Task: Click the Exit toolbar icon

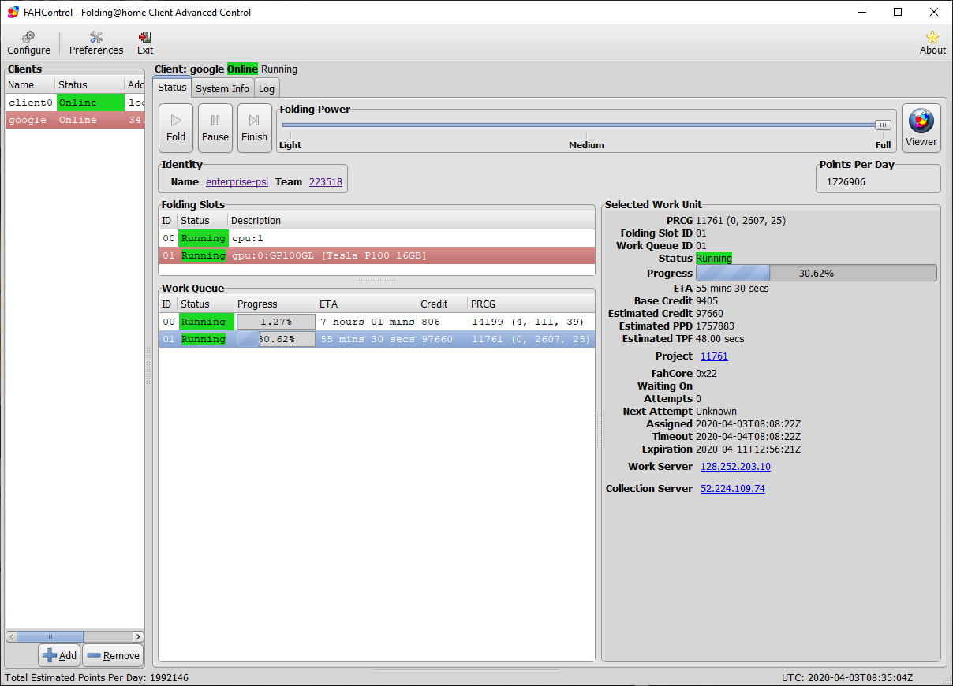Action: tap(145, 43)
